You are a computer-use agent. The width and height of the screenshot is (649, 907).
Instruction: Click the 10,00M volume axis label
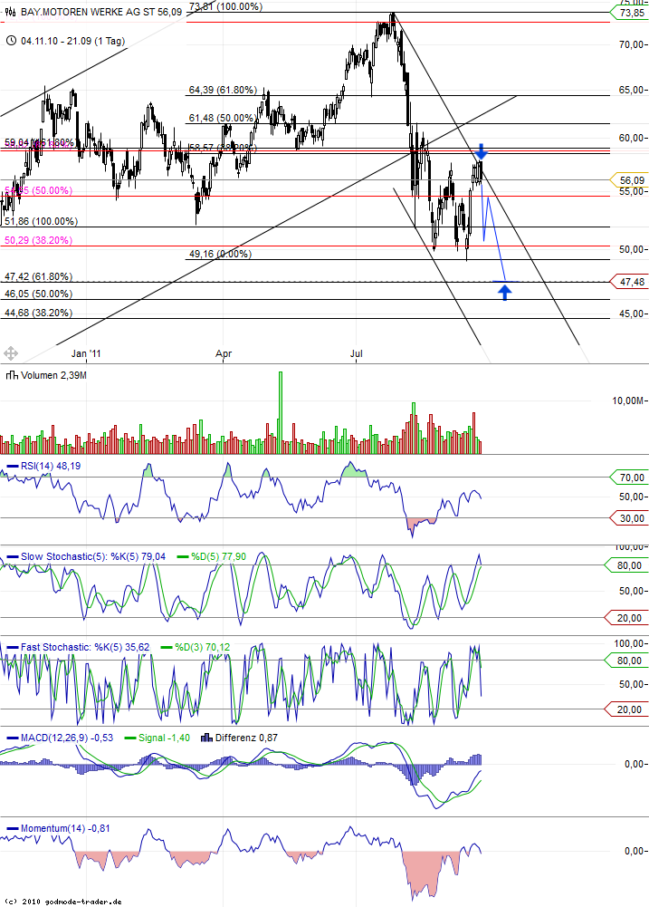coord(628,400)
